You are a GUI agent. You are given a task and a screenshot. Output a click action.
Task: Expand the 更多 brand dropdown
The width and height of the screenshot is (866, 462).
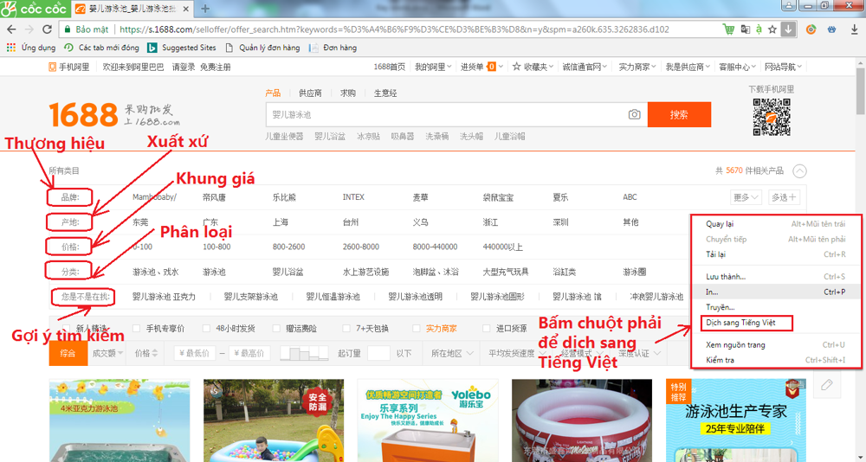point(746,197)
